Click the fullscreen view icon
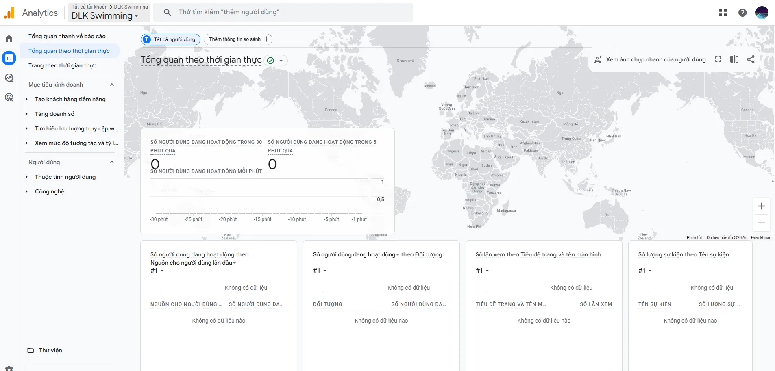The image size is (775, 371). coord(718,59)
